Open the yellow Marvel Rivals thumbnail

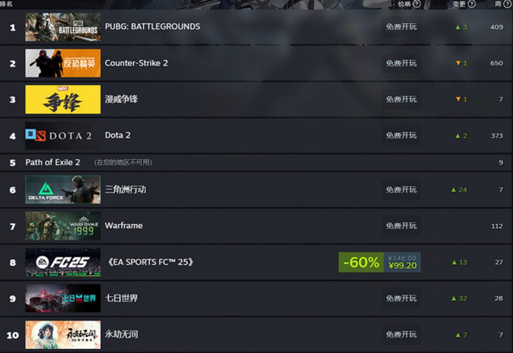tap(63, 99)
